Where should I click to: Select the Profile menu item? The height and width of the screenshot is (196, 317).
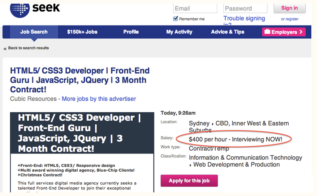(131, 32)
